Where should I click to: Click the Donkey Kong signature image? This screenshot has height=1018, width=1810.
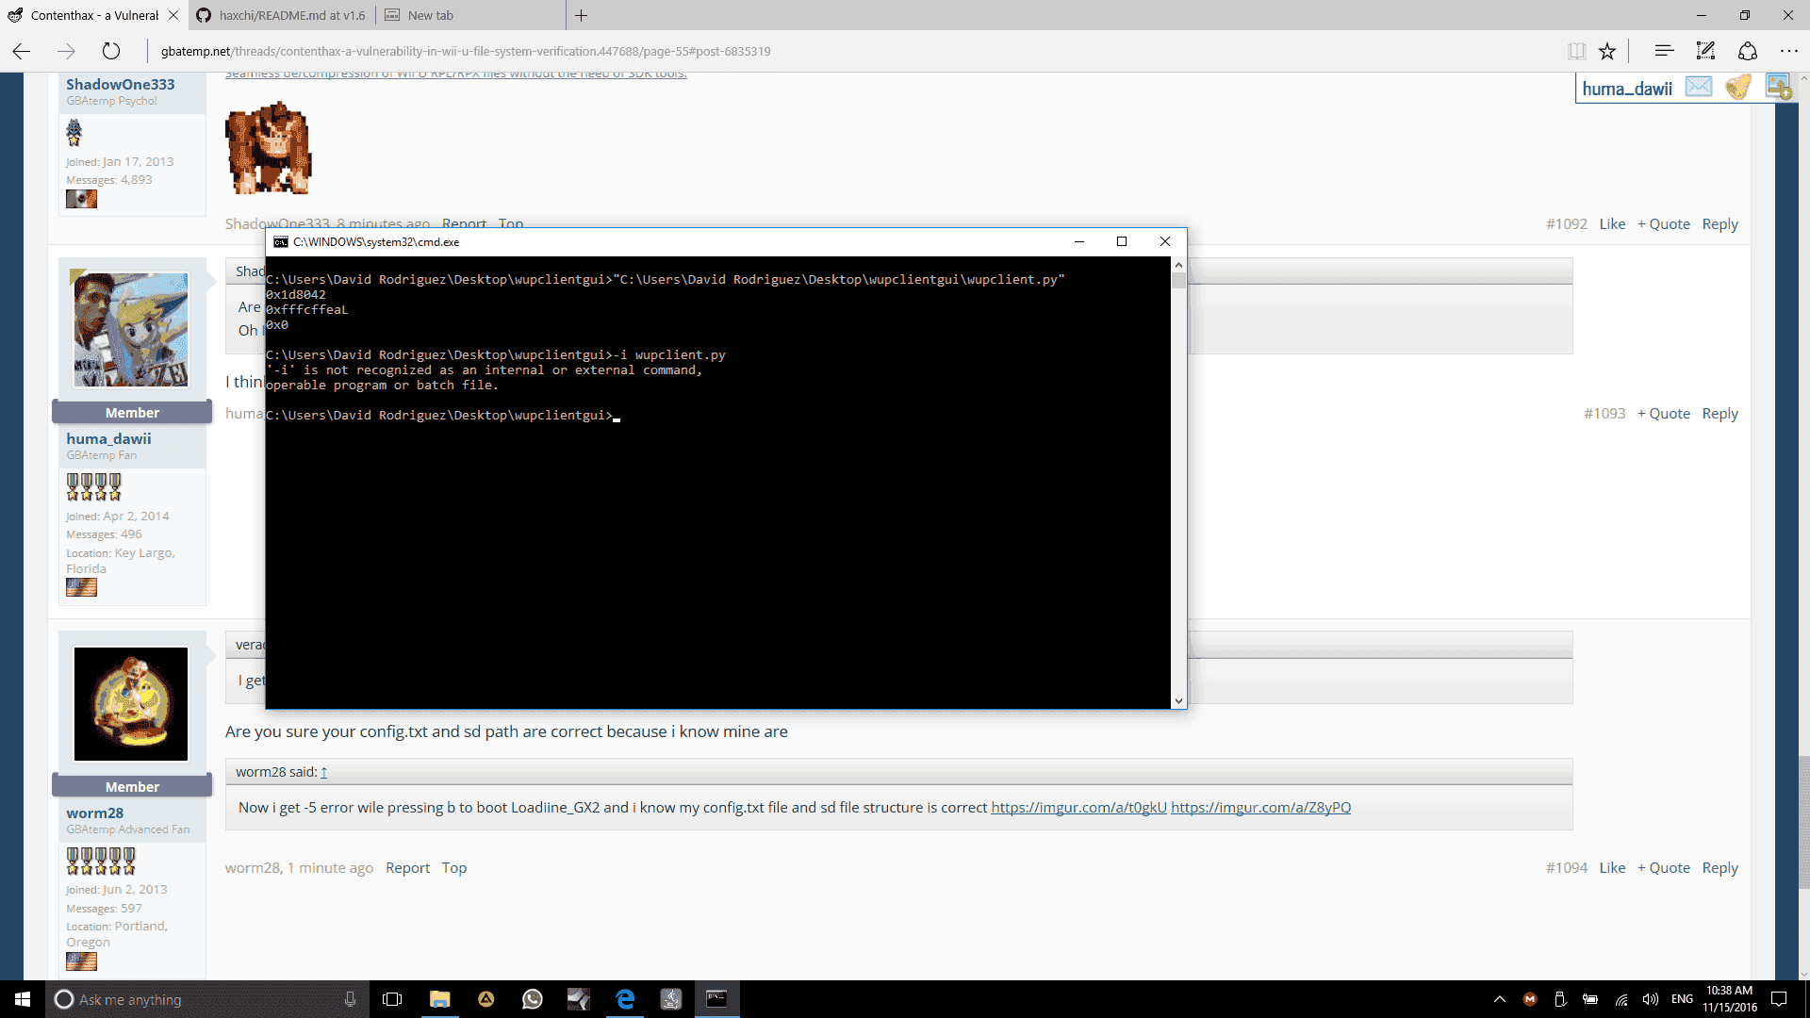(269, 148)
